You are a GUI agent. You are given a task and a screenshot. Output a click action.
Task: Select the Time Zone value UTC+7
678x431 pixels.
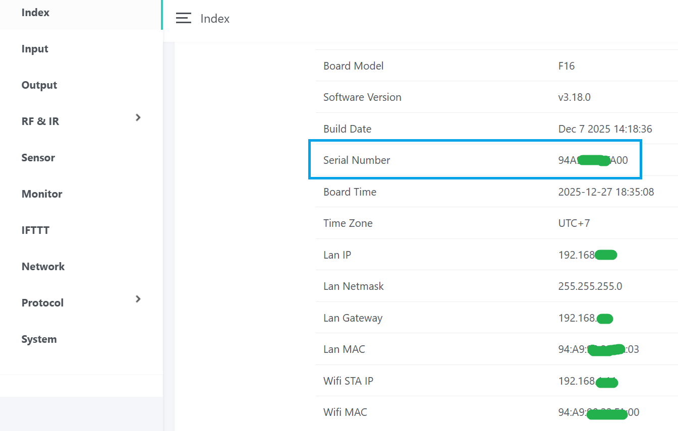[x=574, y=223]
